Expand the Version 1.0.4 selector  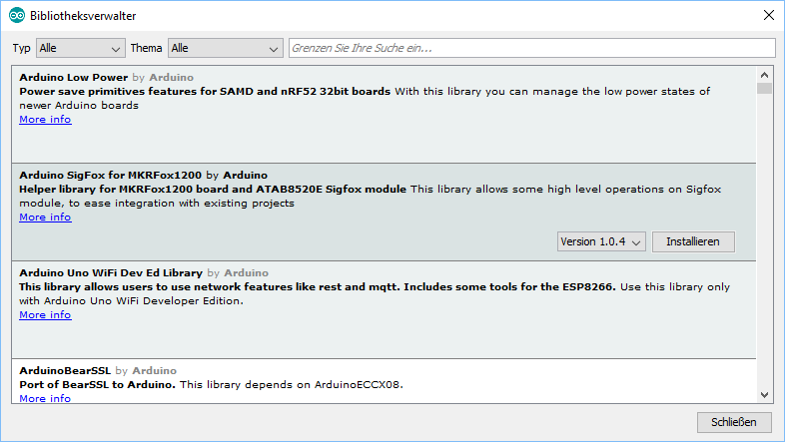pos(601,241)
